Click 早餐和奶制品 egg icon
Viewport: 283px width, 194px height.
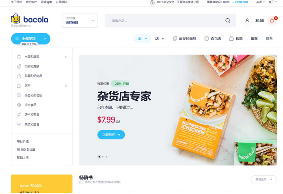[19, 76]
